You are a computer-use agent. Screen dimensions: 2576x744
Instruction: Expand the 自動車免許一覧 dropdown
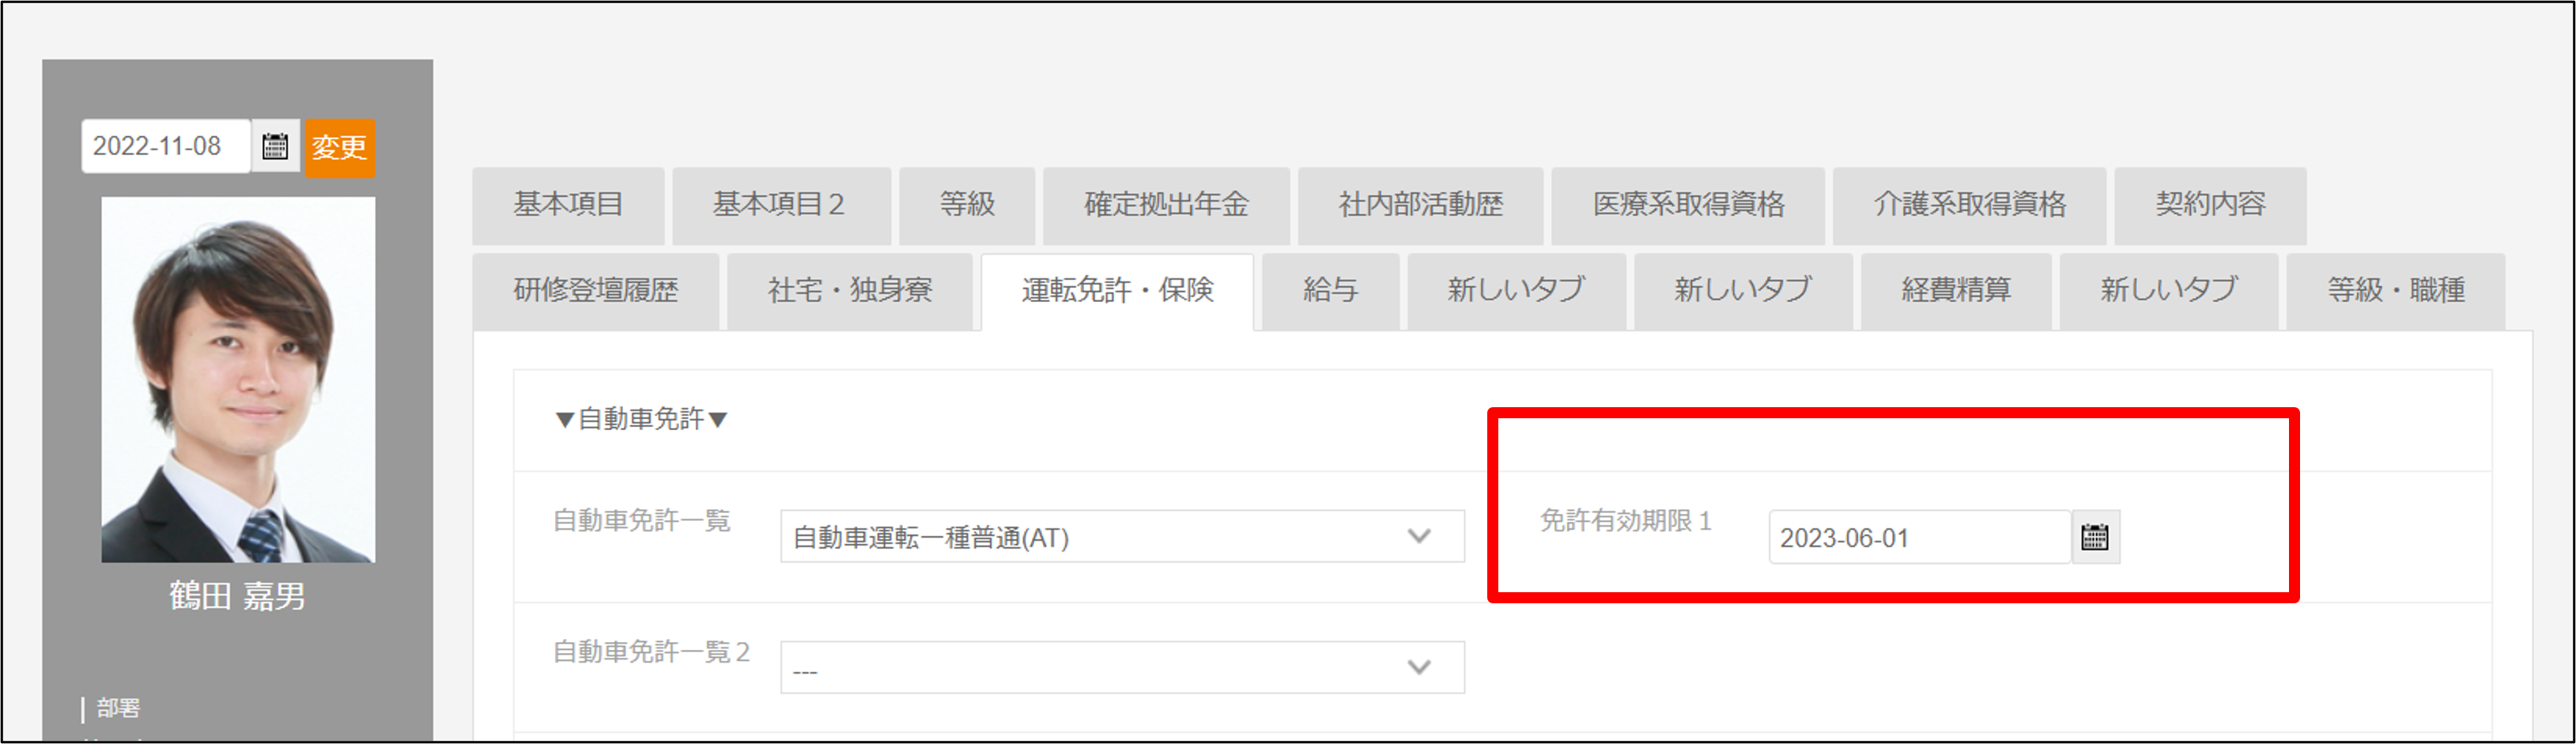[1121, 537]
